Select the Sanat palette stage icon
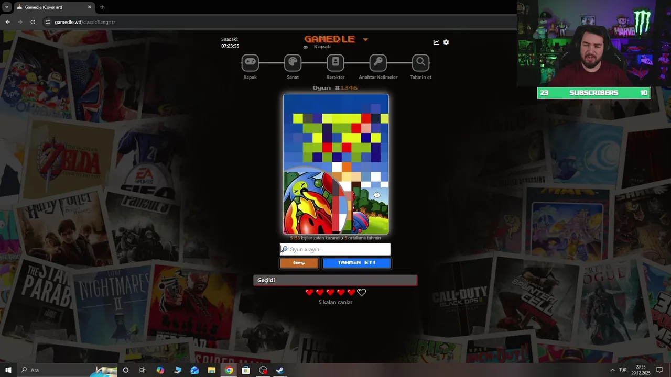671x377 pixels. click(293, 63)
